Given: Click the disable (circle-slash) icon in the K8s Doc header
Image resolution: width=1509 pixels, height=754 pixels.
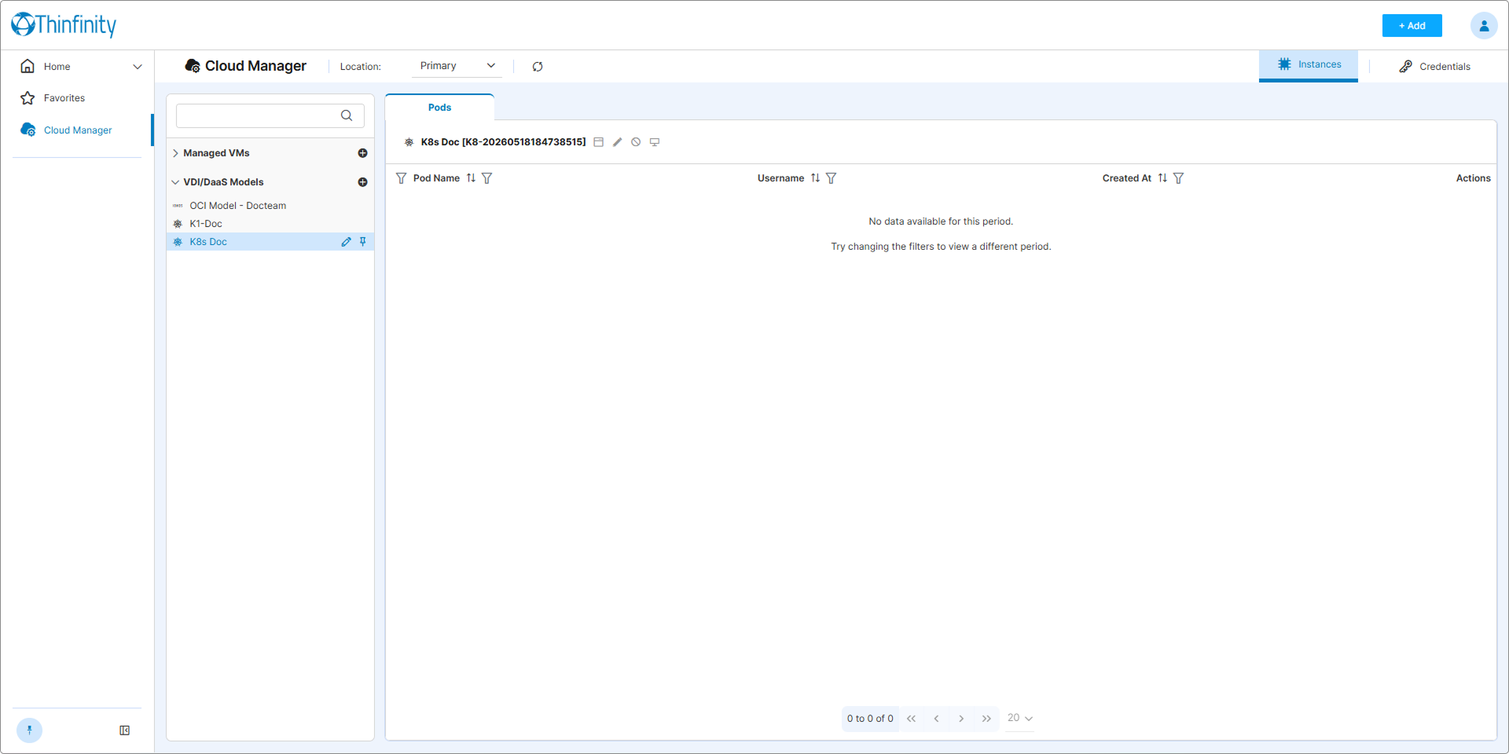Looking at the screenshot, I should (x=636, y=142).
